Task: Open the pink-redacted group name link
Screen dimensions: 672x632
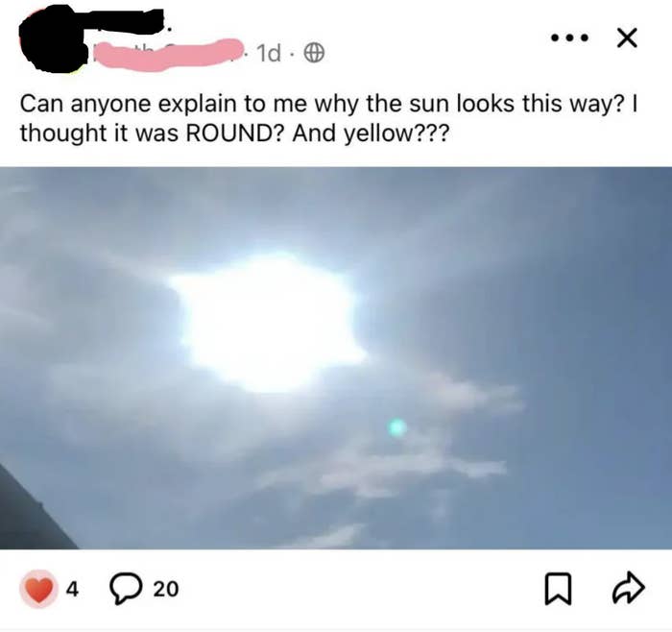Action: (166, 55)
